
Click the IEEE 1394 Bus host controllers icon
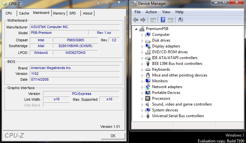tap(148, 64)
